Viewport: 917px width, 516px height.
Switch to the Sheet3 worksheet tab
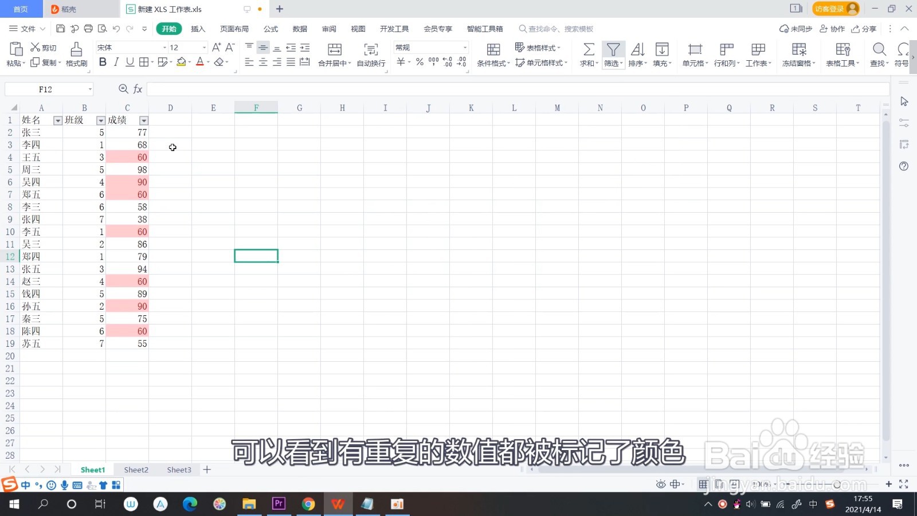179,470
